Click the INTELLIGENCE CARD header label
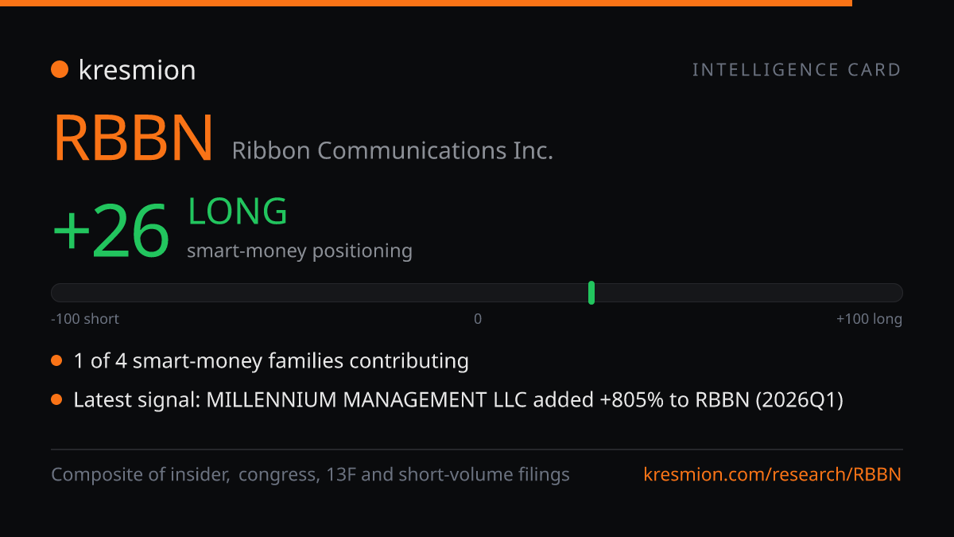This screenshot has width=954, height=537. click(797, 70)
